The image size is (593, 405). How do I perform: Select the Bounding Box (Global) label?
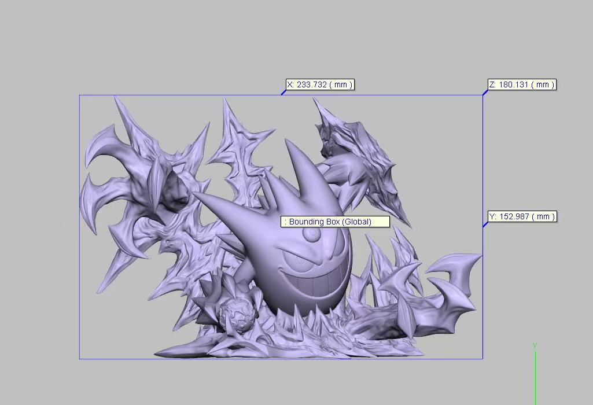click(x=334, y=221)
